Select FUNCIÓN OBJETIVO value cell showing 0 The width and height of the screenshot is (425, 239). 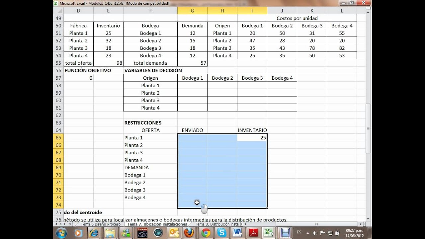78,78
